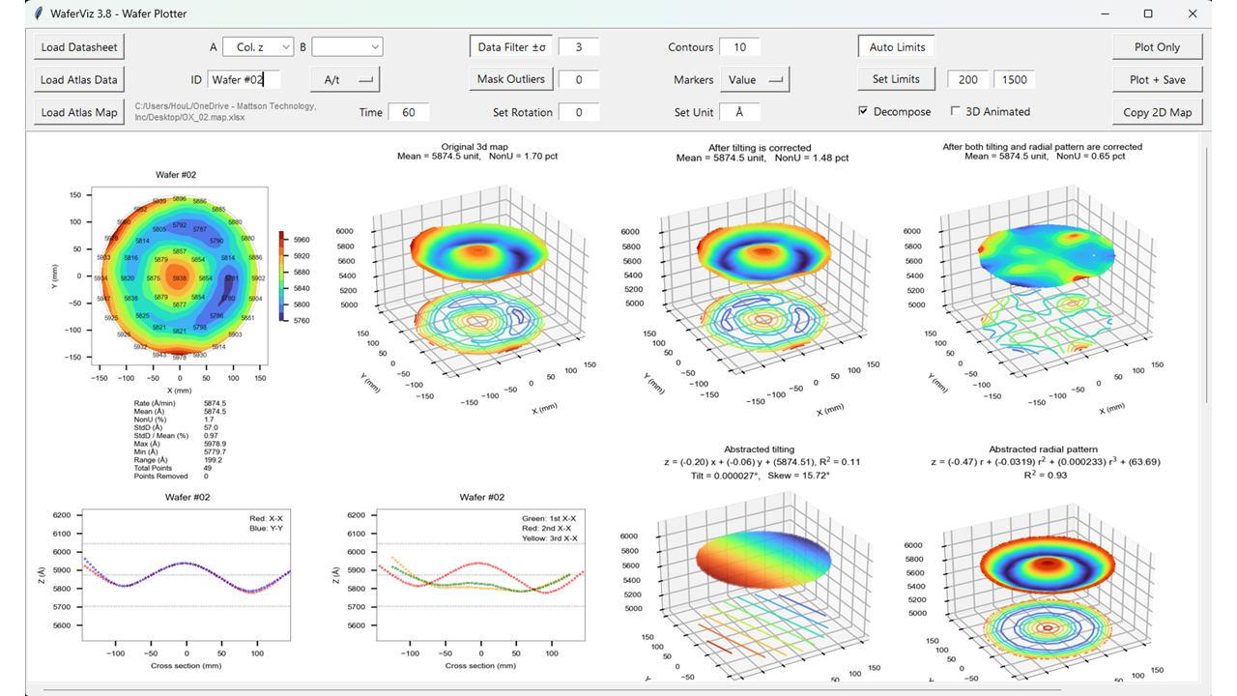The image size is (1237, 696).
Task: Click the Copy 2D Map button
Action: [1158, 112]
